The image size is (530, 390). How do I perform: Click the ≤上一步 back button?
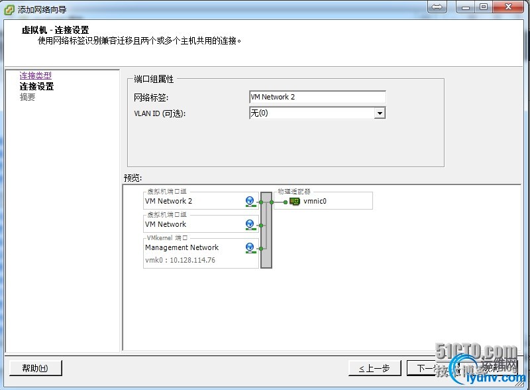pyautogui.click(x=374, y=368)
